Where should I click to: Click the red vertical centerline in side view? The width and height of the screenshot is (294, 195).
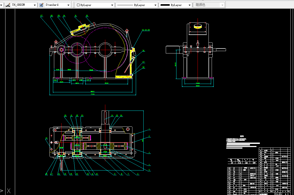tap(198, 65)
